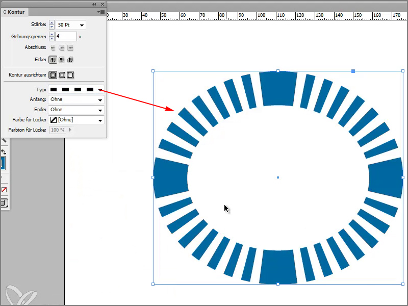Choose the bevel join Ecke option
Viewport: 408px width, 306px height.
[70, 60]
